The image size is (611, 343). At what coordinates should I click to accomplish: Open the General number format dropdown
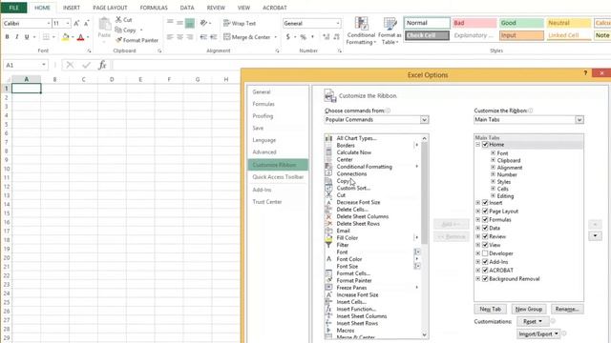(x=338, y=23)
